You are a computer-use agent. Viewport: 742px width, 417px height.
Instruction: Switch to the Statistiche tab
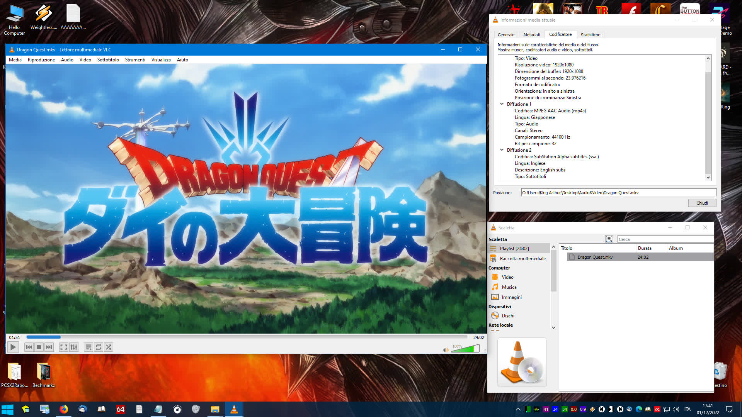click(x=590, y=35)
